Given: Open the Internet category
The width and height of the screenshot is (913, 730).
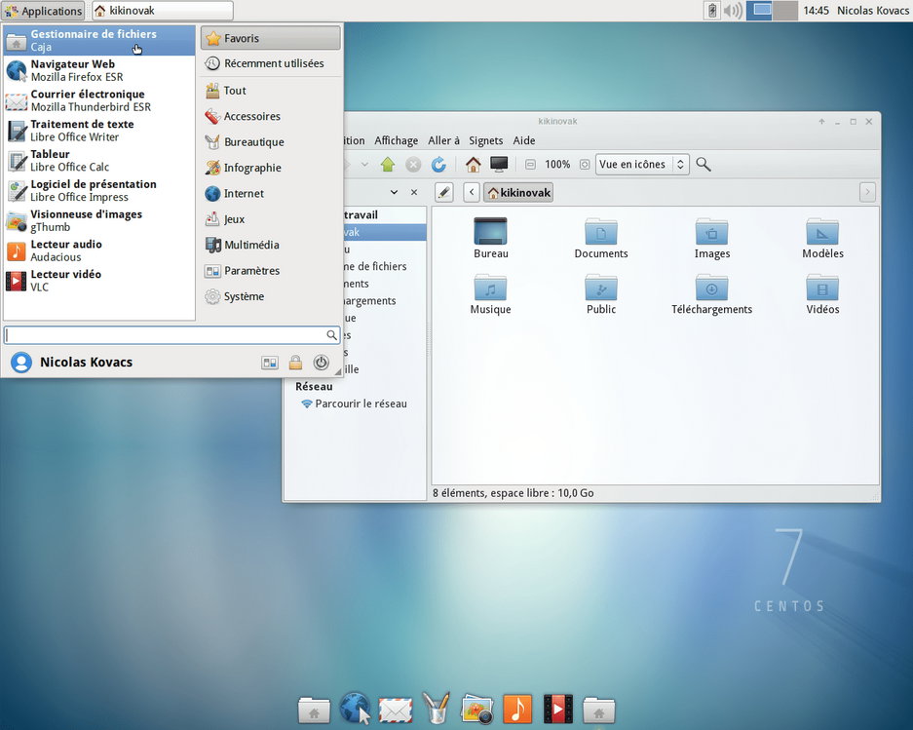Looking at the screenshot, I should point(271,193).
